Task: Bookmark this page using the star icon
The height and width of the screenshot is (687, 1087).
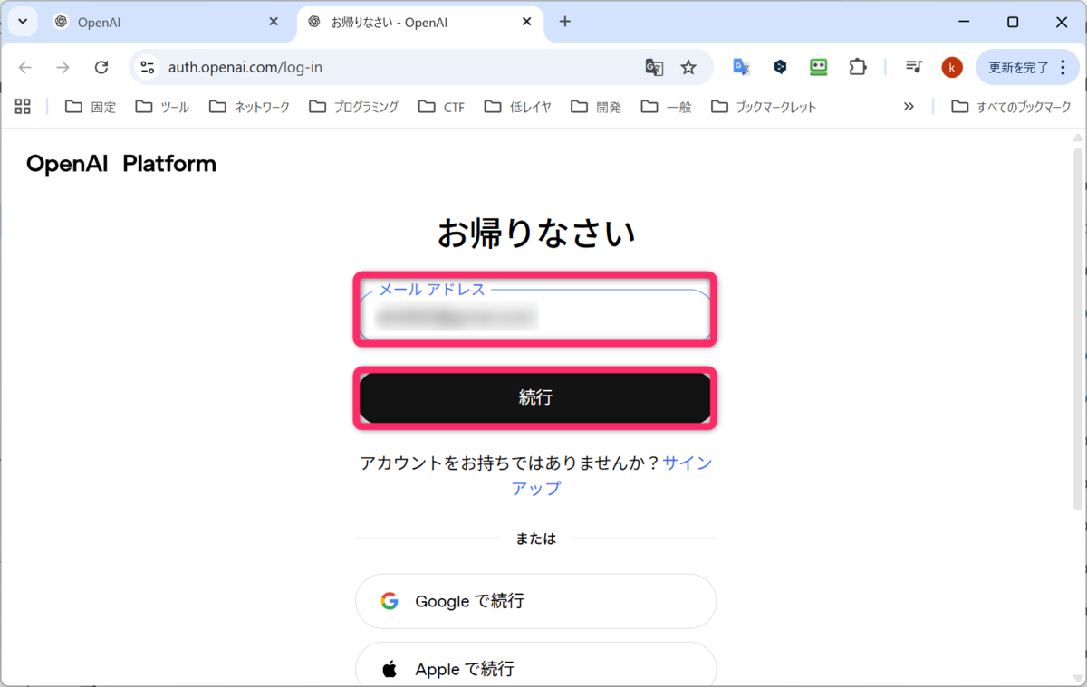Action: click(688, 67)
